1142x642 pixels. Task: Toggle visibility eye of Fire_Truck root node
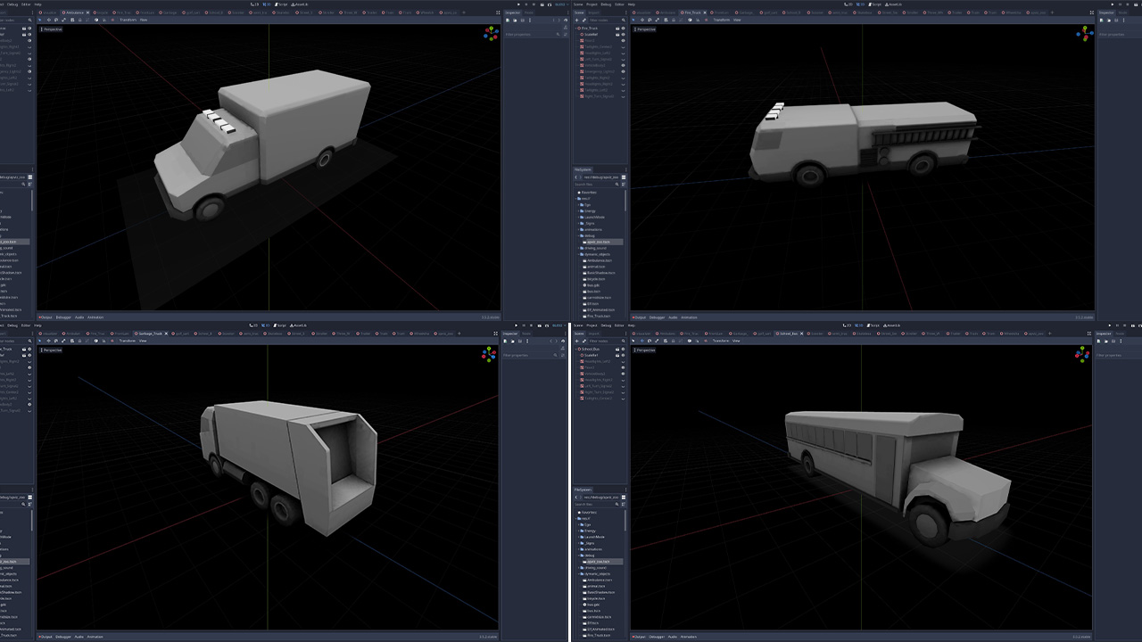623,29
